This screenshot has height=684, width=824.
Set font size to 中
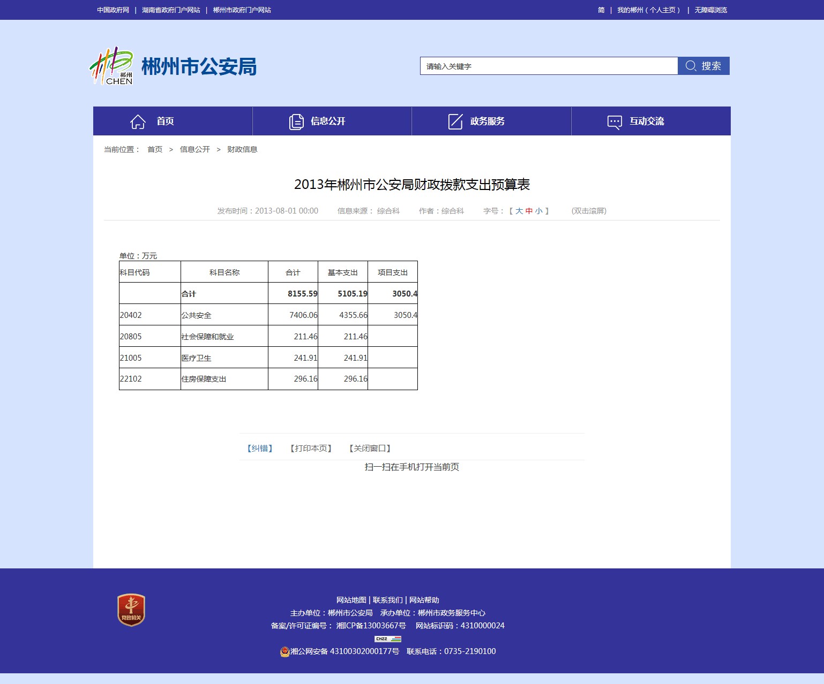529,211
